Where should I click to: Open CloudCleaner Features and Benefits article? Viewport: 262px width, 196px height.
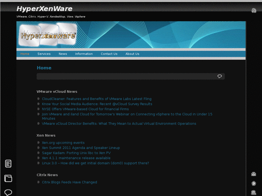click(97, 99)
